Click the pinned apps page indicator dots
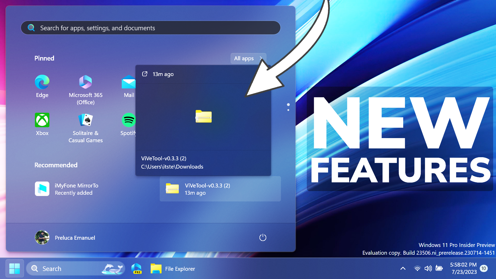Image resolution: width=496 pixels, height=279 pixels. 288,107
